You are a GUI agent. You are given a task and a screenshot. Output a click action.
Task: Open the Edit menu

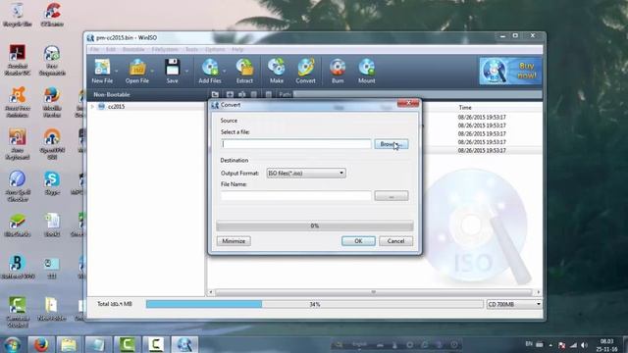tap(111, 49)
